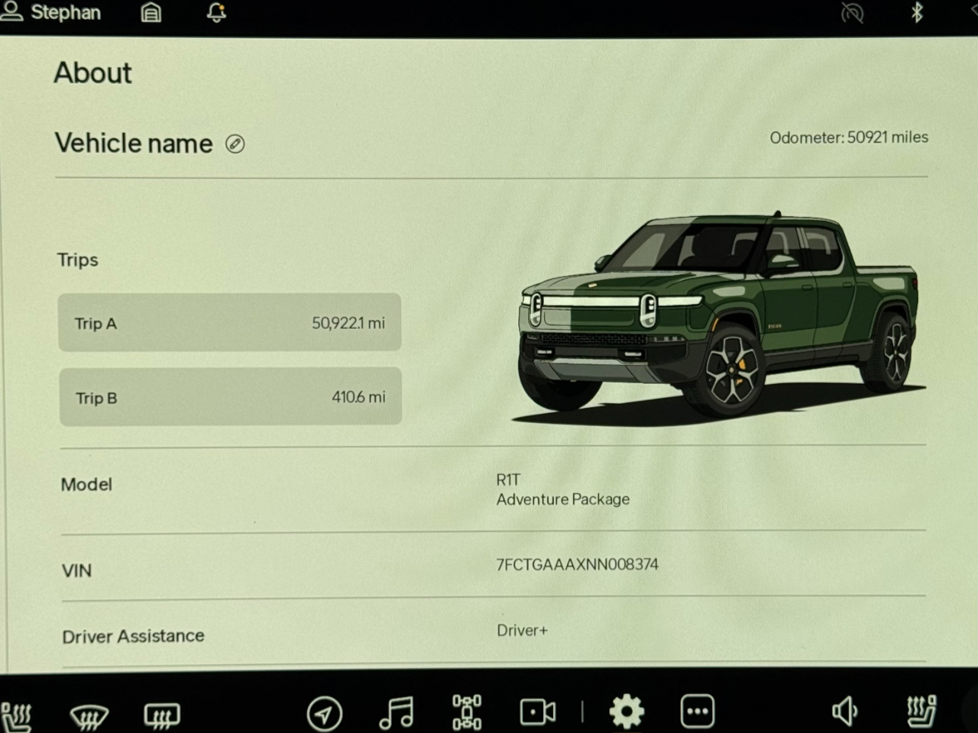Toggle the front windshield defrost
Image resolution: width=978 pixels, height=733 pixels.
pos(89,715)
